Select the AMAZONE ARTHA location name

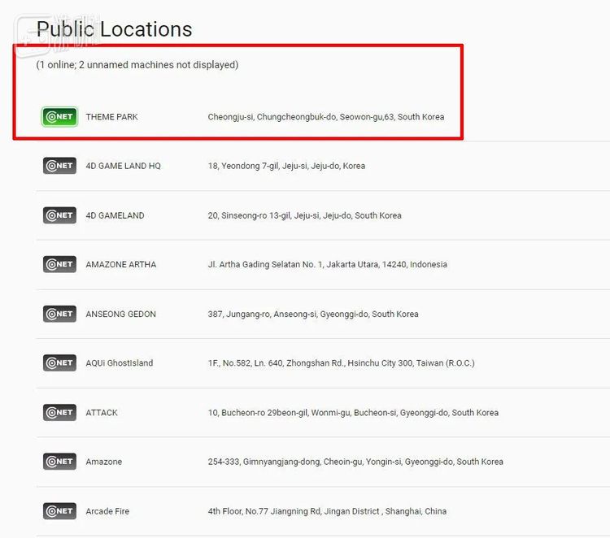coord(121,265)
